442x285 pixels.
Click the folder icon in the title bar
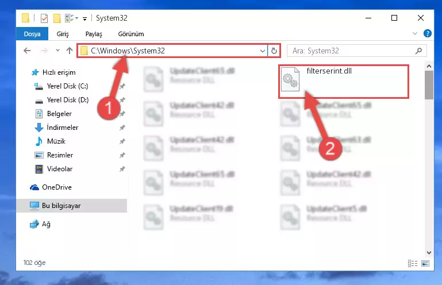(x=25, y=18)
